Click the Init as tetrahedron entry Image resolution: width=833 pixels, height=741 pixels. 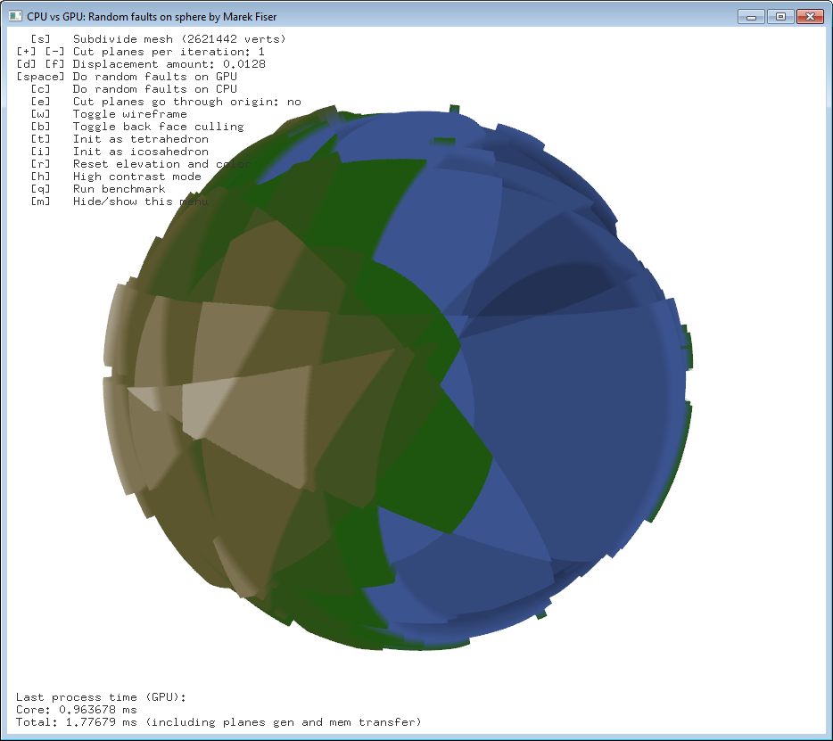point(140,139)
